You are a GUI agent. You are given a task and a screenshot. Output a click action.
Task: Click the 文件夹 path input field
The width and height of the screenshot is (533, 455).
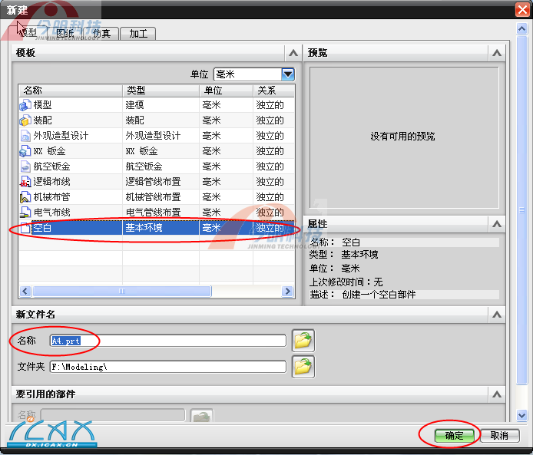(x=168, y=367)
